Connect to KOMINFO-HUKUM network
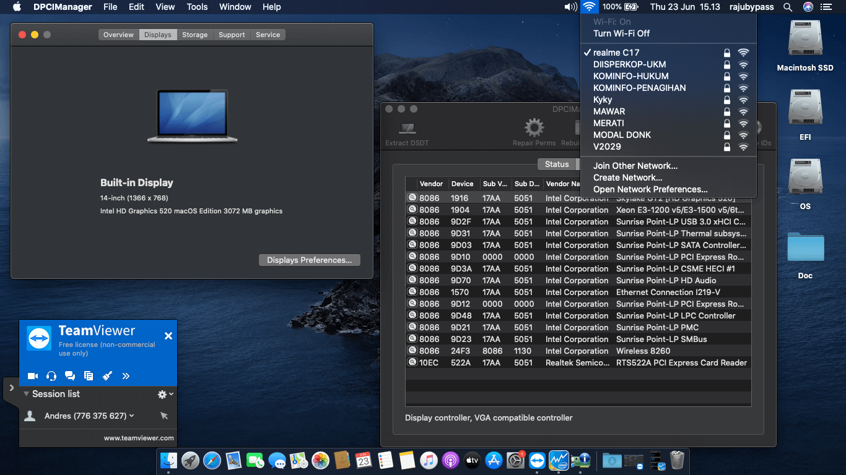The height and width of the screenshot is (475, 846). (x=668, y=76)
